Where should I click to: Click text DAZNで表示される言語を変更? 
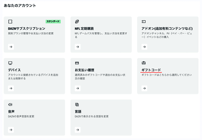[x=92, y=116]
